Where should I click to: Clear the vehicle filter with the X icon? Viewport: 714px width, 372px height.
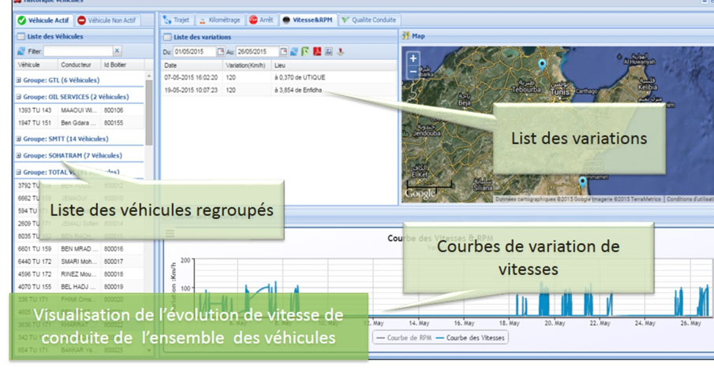coord(117,51)
